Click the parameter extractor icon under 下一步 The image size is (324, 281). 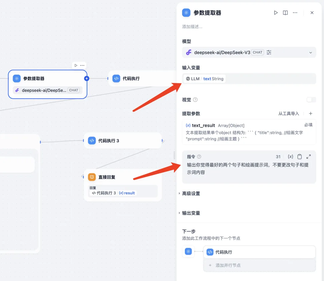[188, 251]
